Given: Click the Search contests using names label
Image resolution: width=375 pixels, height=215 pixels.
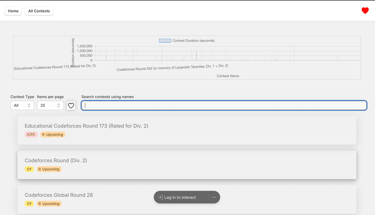Looking at the screenshot, I should pyautogui.click(x=107, y=97).
